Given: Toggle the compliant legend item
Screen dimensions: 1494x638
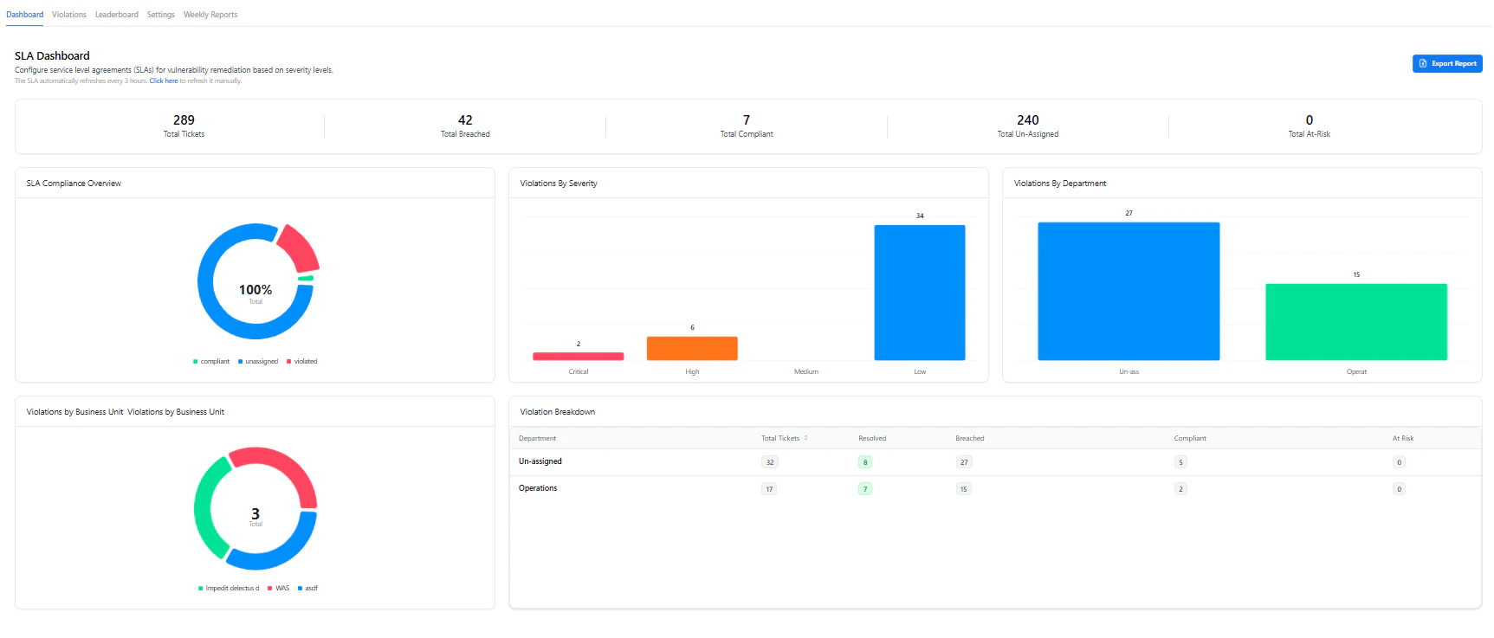Looking at the screenshot, I should coord(211,361).
